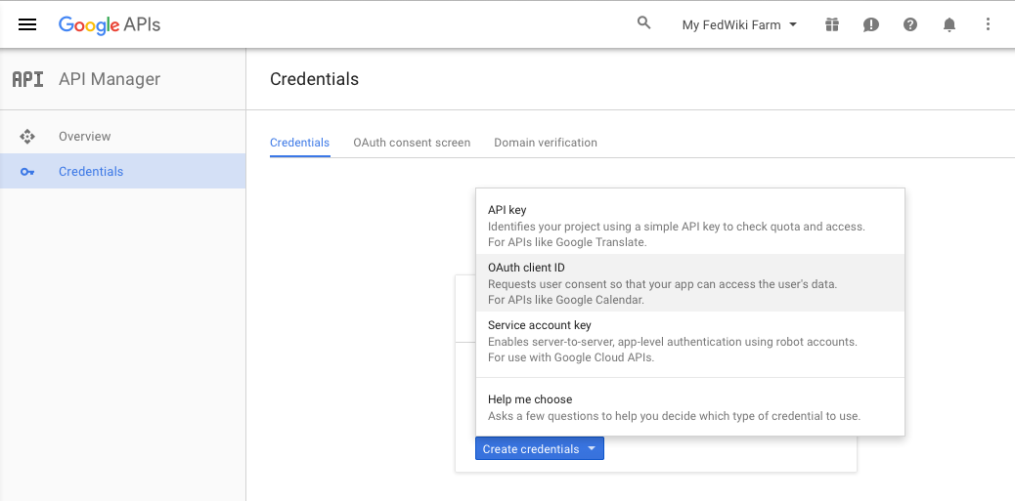Choose OAuth client ID from menu
The image size is (1015, 501).
[690, 282]
